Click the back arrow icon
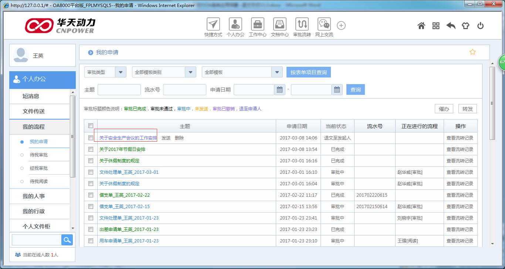Screen dimensions: 505x269 point(451,26)
